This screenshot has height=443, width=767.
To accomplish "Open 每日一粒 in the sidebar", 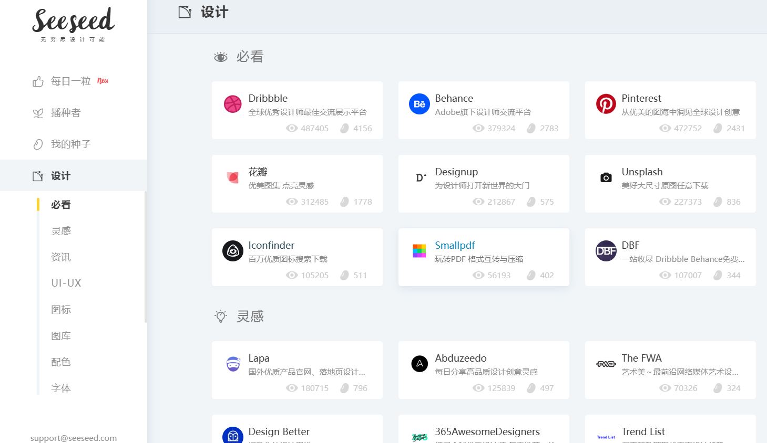I will tap(70, 81).
